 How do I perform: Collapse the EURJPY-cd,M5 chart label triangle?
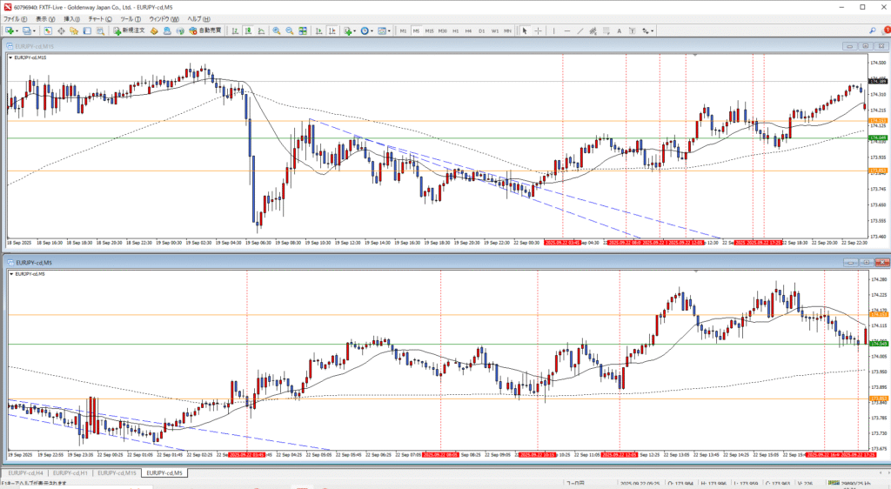point(11,274)
